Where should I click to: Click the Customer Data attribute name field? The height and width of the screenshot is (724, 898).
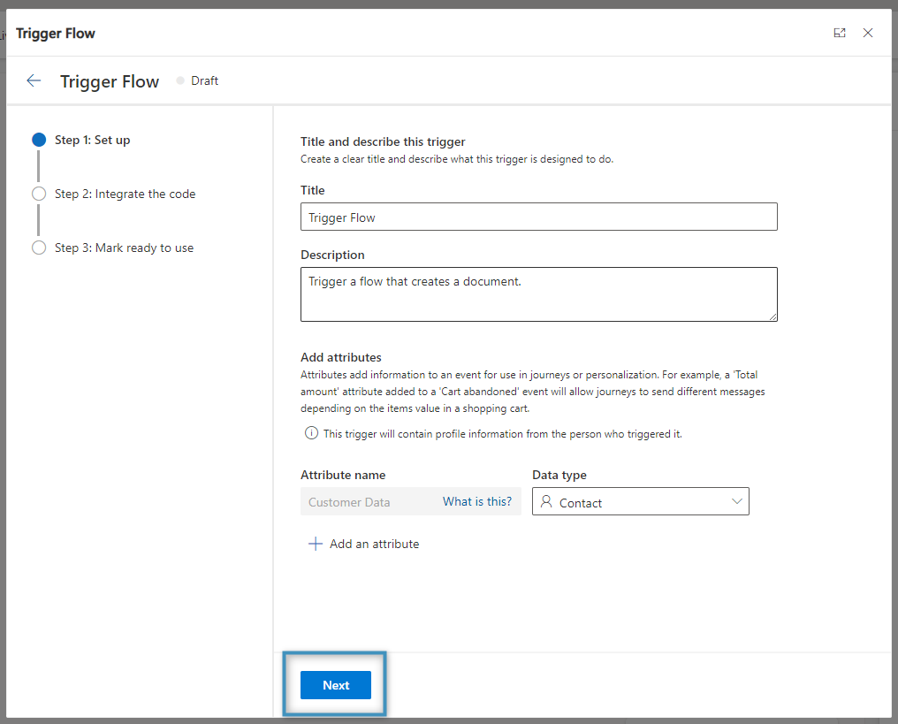(411, 501)
